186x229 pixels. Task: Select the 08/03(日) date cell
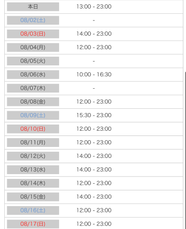[33, 34]
